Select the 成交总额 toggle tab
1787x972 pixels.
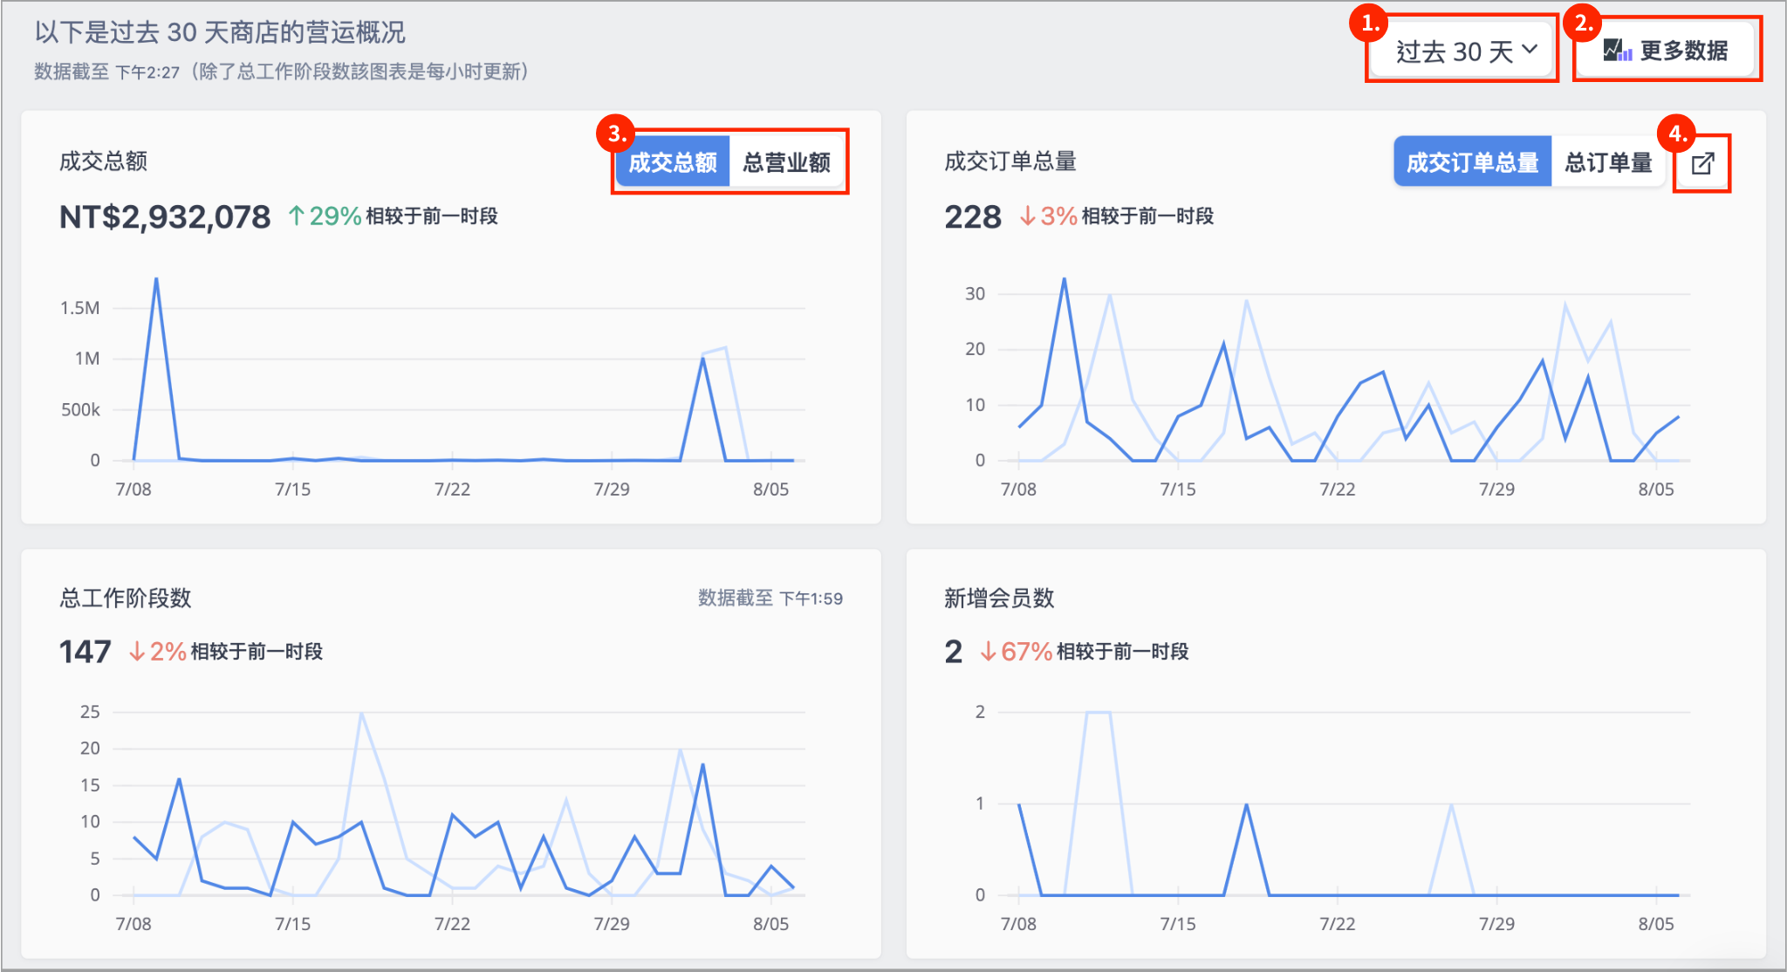(x=673, y=162)
